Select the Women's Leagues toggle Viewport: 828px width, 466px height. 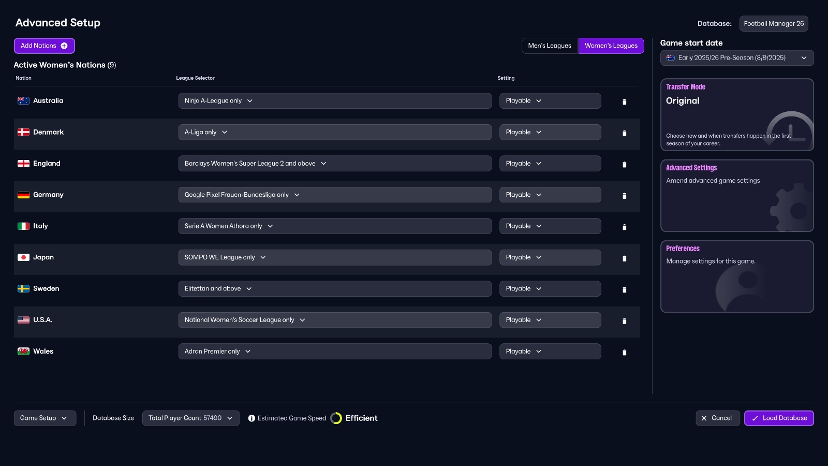click(x=611, y=46)
